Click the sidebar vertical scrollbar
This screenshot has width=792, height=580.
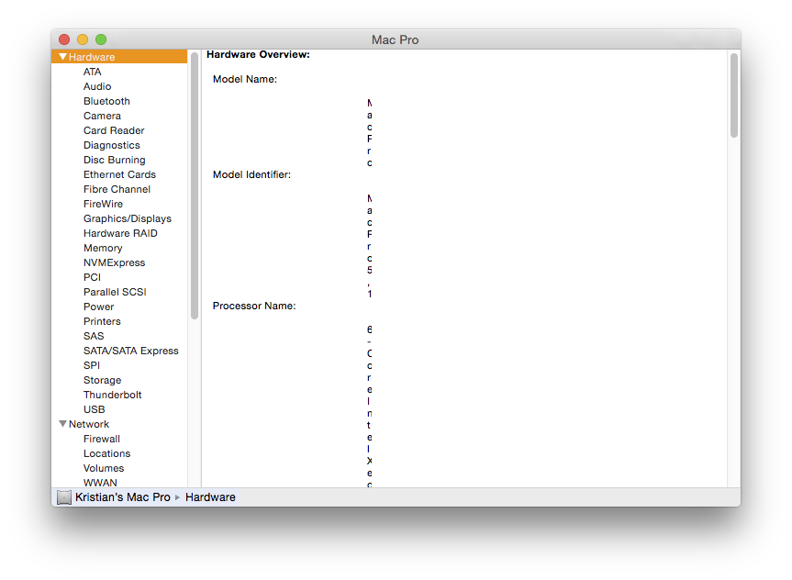(x=195, y=186)
